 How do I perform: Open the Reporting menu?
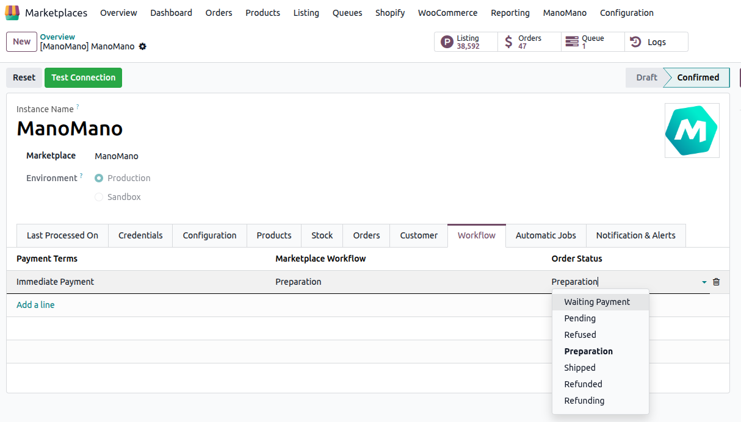click(510, 13)
